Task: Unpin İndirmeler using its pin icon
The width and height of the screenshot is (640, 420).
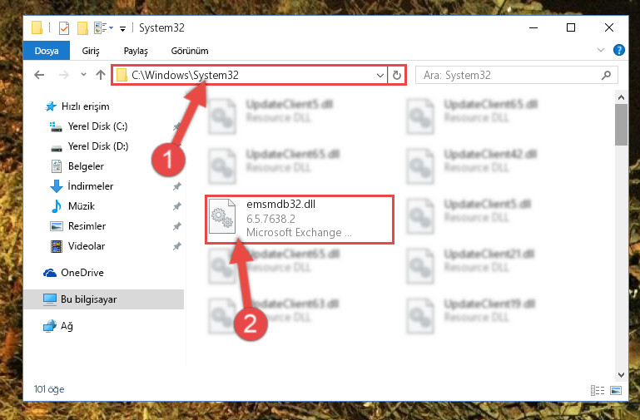Action: tap(176, 186)
